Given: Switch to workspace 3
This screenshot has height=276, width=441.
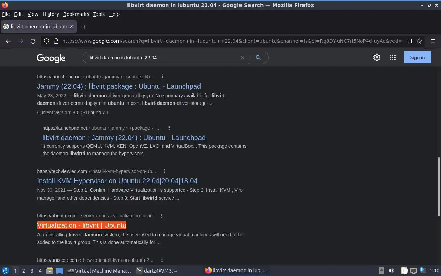Looking at the screenshot, I should tap(32, 271).
